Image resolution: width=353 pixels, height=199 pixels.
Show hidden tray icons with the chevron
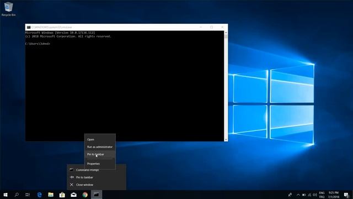point(298,195)
